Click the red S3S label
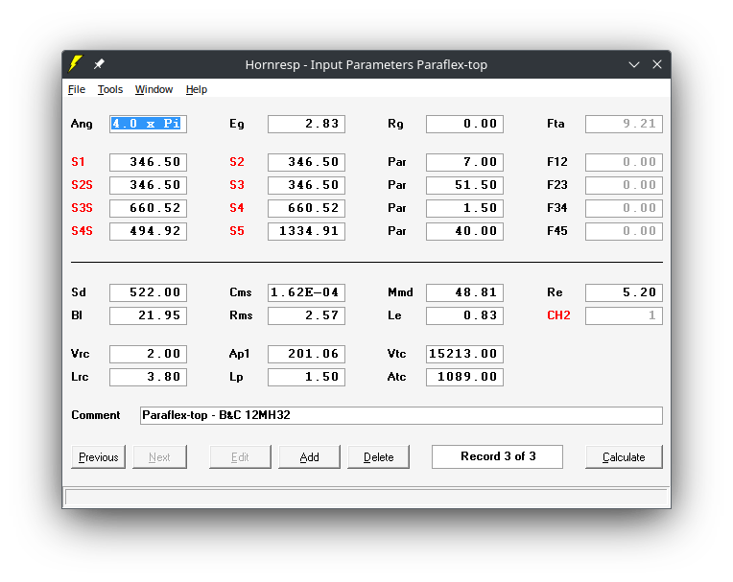This screenshot has height=582, width=733. 82,208
